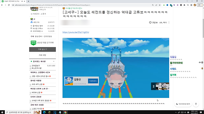Expand the tab search chevron in the title bar
Screen dimensions: 204x114
click(187, 1)
